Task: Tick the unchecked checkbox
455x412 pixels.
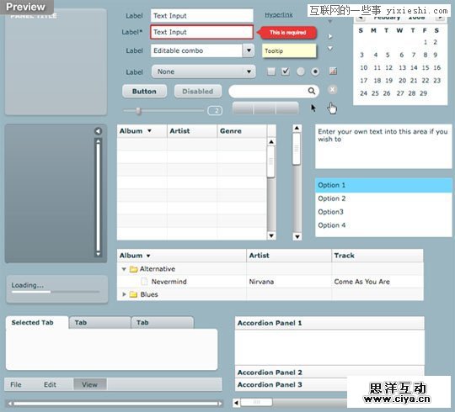Action: [271, 71]
